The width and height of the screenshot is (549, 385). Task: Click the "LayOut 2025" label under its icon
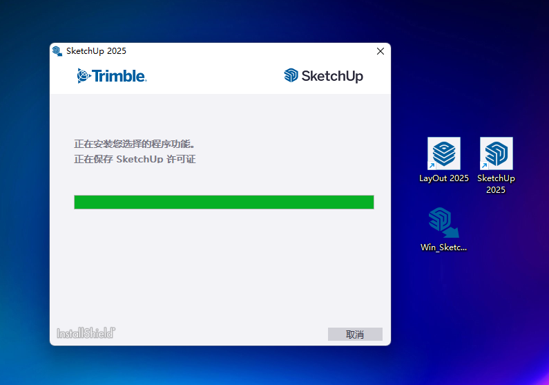(x=443, y=178)
